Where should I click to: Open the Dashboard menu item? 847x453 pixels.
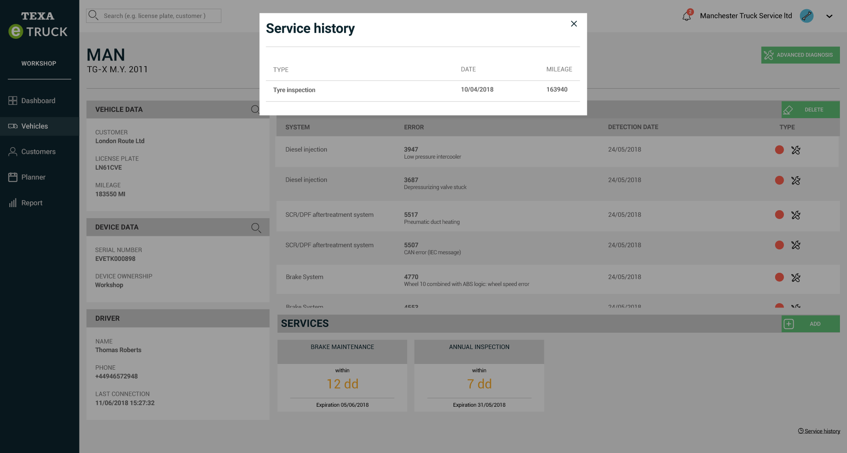(39, 100)
